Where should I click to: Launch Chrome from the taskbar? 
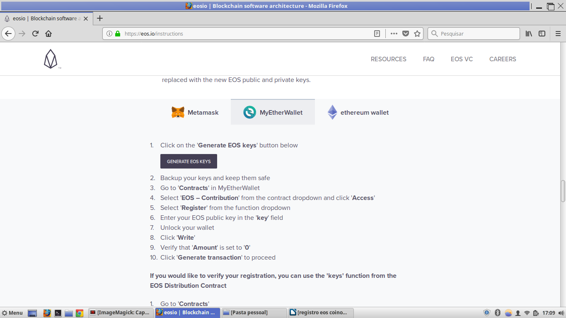[x=80, y=313]
